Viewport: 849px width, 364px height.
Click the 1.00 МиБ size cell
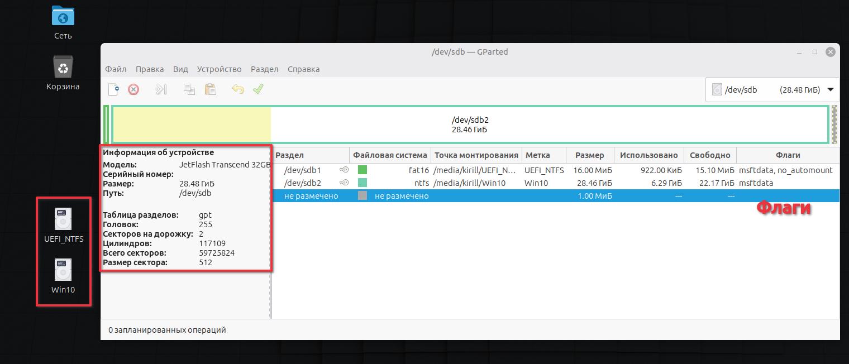point(595,195)
